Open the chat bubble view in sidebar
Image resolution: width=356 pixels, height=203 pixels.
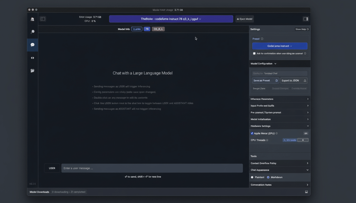[32, 45]
